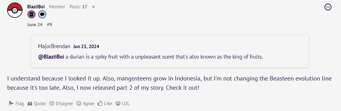Click the star rank icon beside Posts
341x111 pixels.
tap(93, 7)
